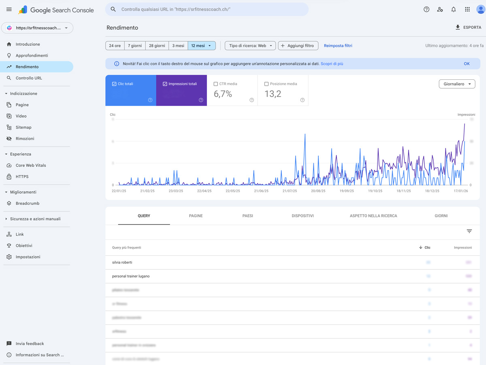Image resolution: width=486 pixels, height=365 pixels.
Task: Click the URL inspection search field
Action: [x=211, y=9]
